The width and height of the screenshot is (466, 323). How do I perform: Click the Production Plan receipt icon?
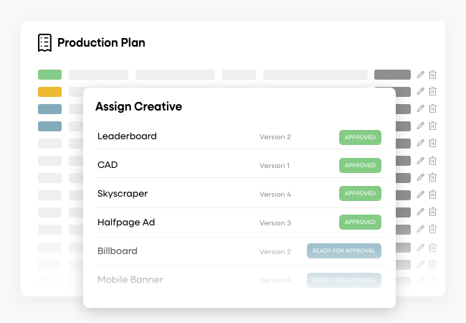pos(45,42)
